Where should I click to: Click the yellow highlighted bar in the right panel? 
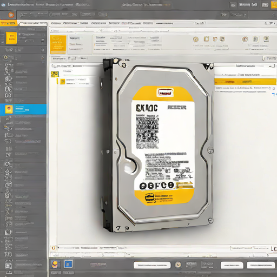245,82
